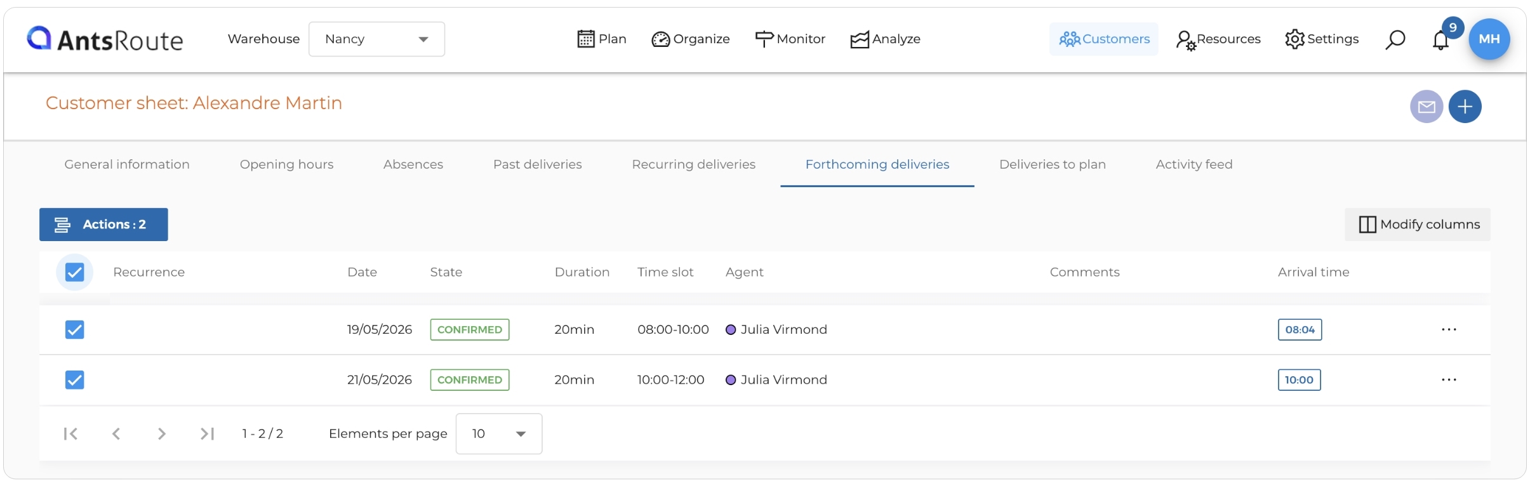Switch to Opening hours tab
1530x486 pixels.
coord(286,164)
